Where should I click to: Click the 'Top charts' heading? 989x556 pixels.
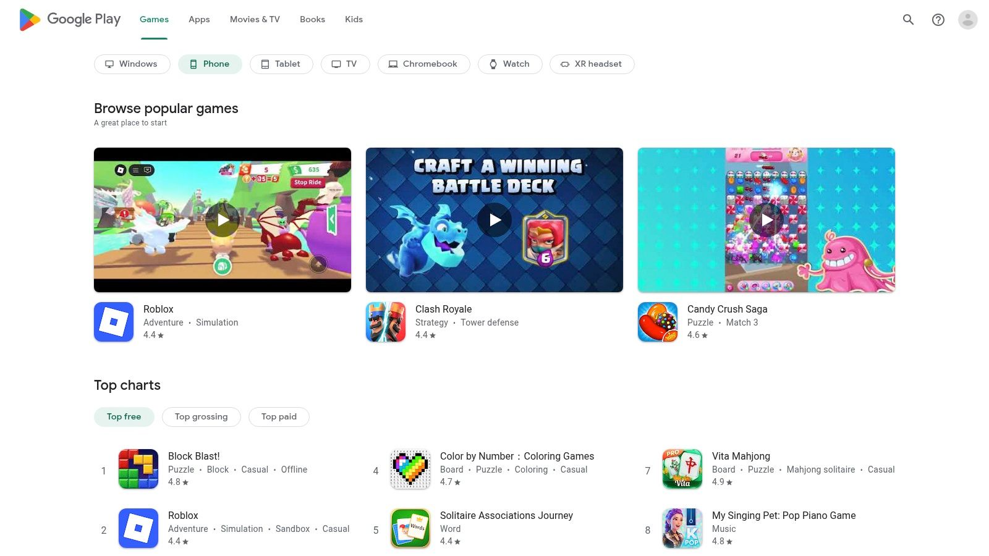click(127, 385)
